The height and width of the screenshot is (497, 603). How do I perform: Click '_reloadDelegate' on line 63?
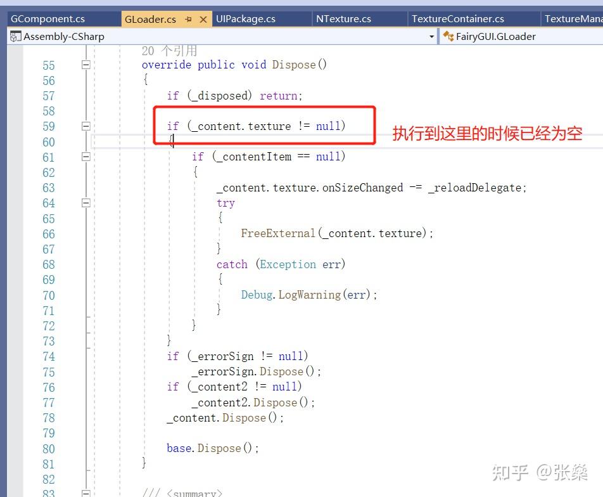click(x=474, y=188)
